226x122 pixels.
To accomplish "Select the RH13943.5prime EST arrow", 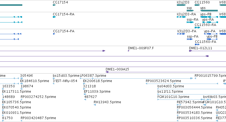I will (x=95, y=105).
